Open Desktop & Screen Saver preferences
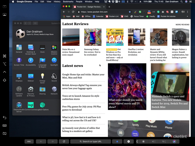 31,50
